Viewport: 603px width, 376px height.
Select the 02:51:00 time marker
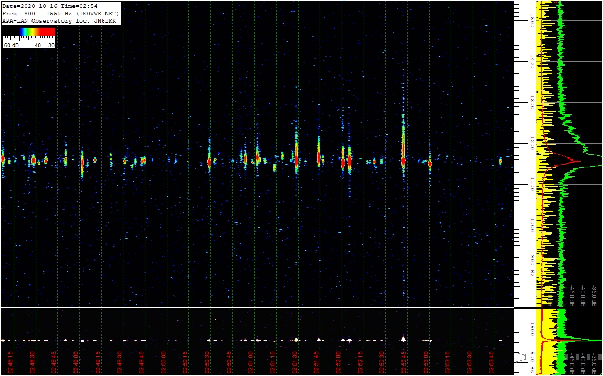[x=251, y=362]
